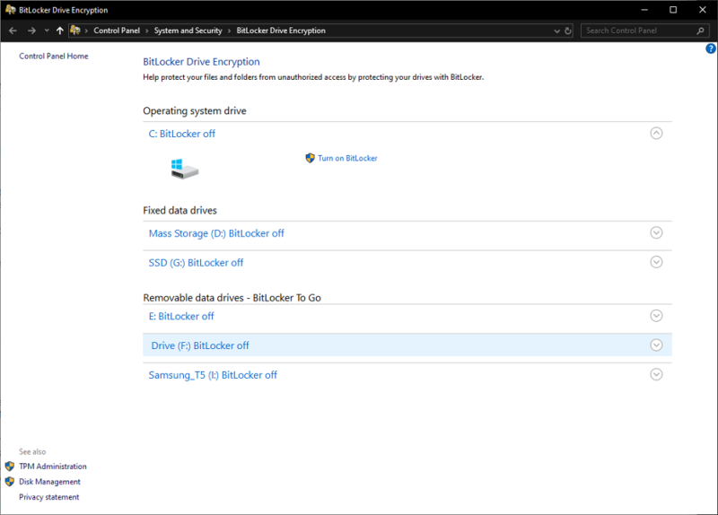
Task: Open recent locations dropdown arrow
Action: click(x=46, y=31)
